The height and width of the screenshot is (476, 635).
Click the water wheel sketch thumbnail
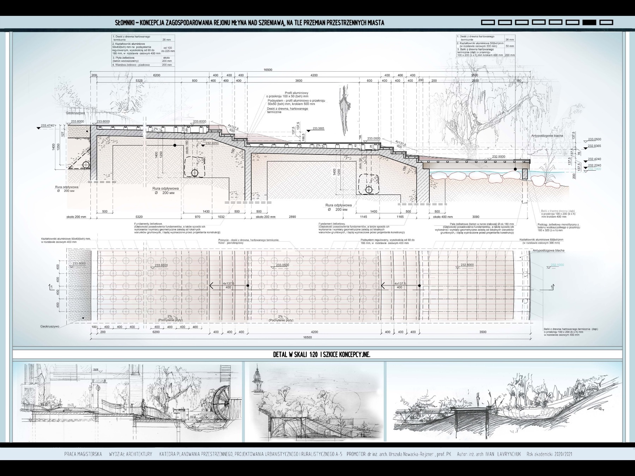[x=127, y=402]
